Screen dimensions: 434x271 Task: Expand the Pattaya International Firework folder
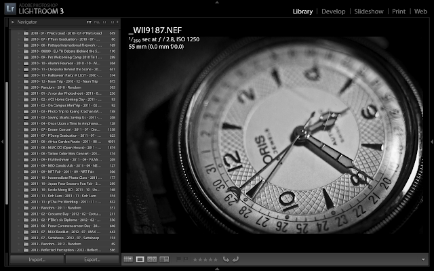(19, 45)
